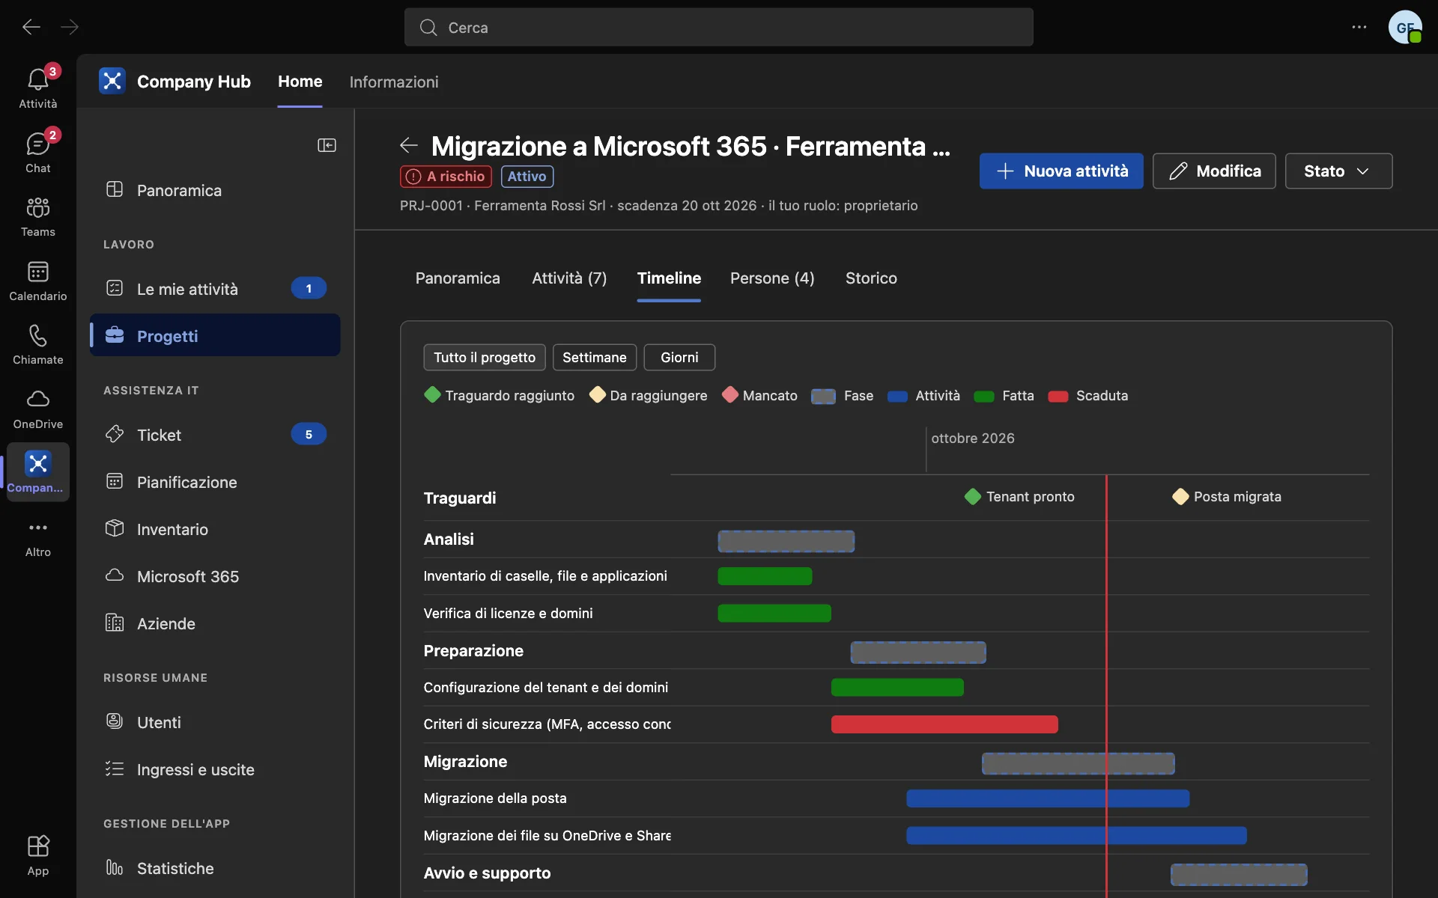Image resolution: width=1438 pixels, height=898 pixels.
Task: Open Utenti in the sidebar
Action: click(x=215, y=722)
